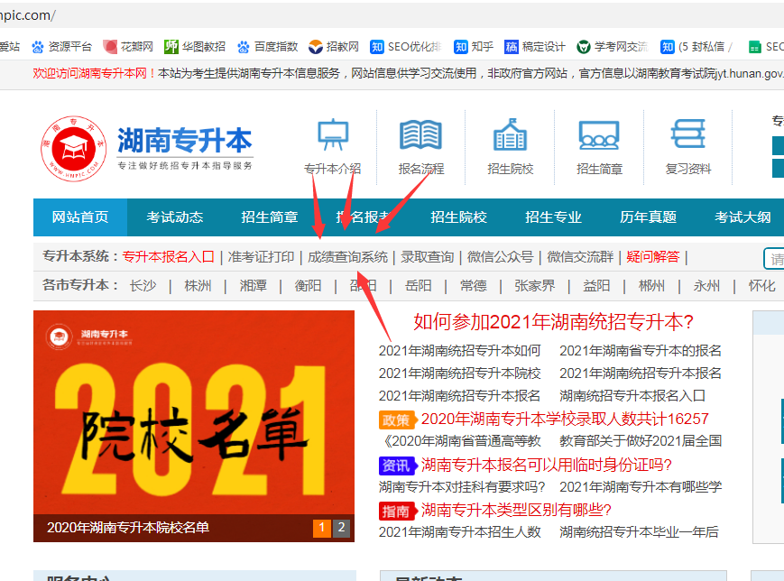Image resolution: width=784 pixels, height=581 pixels.
Task: Switch to the 考试动态 navigation tab
Action: click(174, 217)
